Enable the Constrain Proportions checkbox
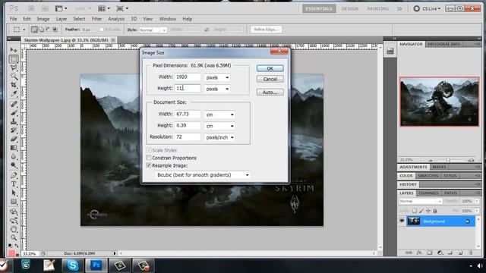486x273 pixels. click(x=149, y=158)
